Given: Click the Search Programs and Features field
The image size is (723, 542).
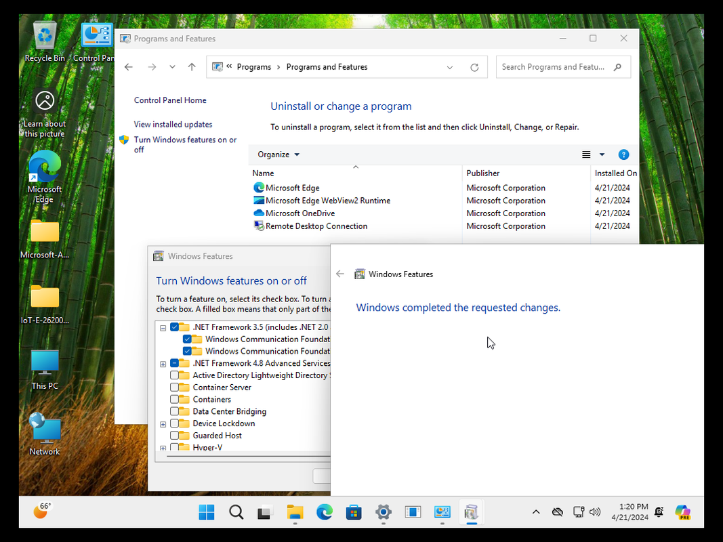Looking at the screenshot, I should click(563, 67).
